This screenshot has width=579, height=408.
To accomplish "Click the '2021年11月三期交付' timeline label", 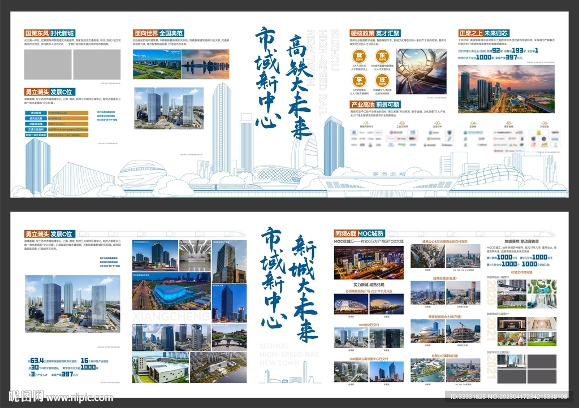I will [x=499, y=352].
